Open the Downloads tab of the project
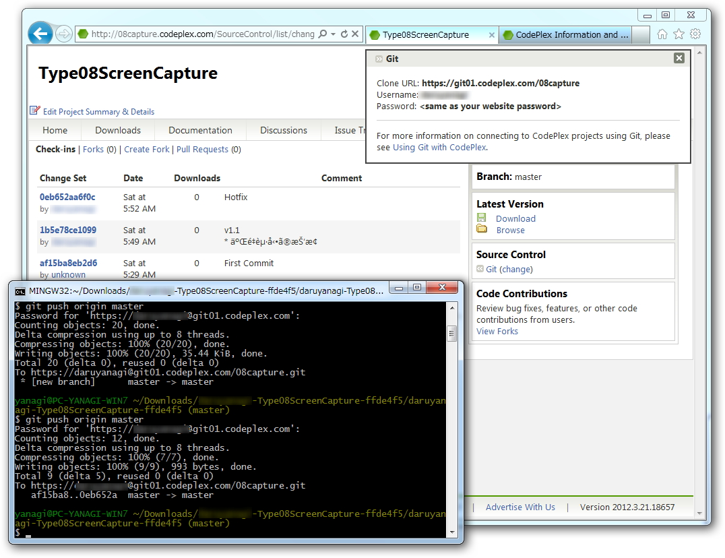 click(x=117, y=130)
